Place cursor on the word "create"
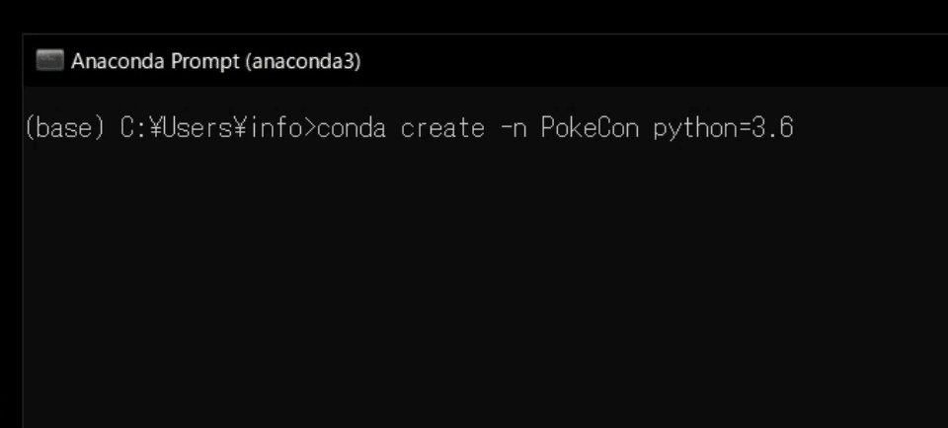Screen dimensions: 948x428 tap(442, 128)
